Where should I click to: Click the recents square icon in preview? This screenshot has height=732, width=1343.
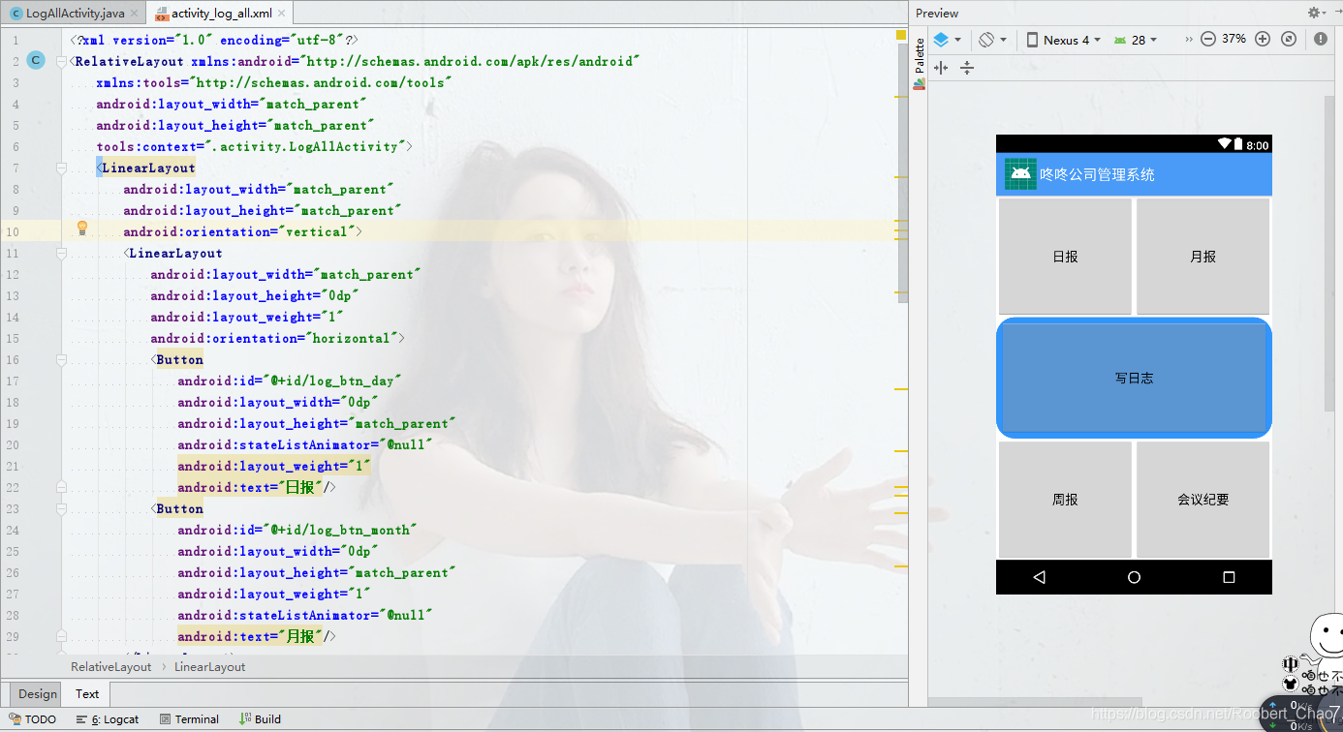1229,577
